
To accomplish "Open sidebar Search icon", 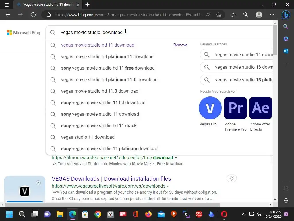I will [286, 26].
